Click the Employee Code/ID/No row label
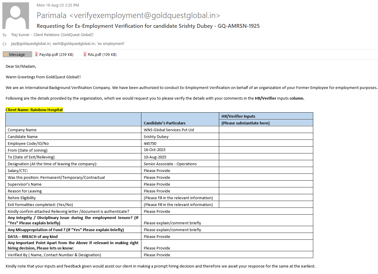This screenshot has width=378, height=274. [28, 143]
